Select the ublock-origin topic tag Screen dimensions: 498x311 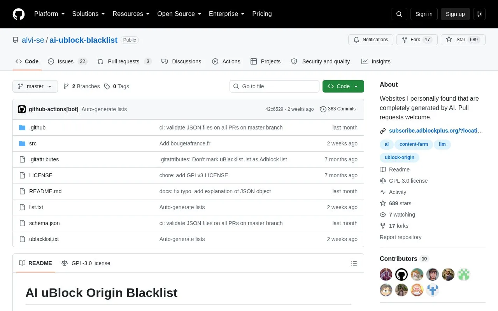[x=400, y=157]
